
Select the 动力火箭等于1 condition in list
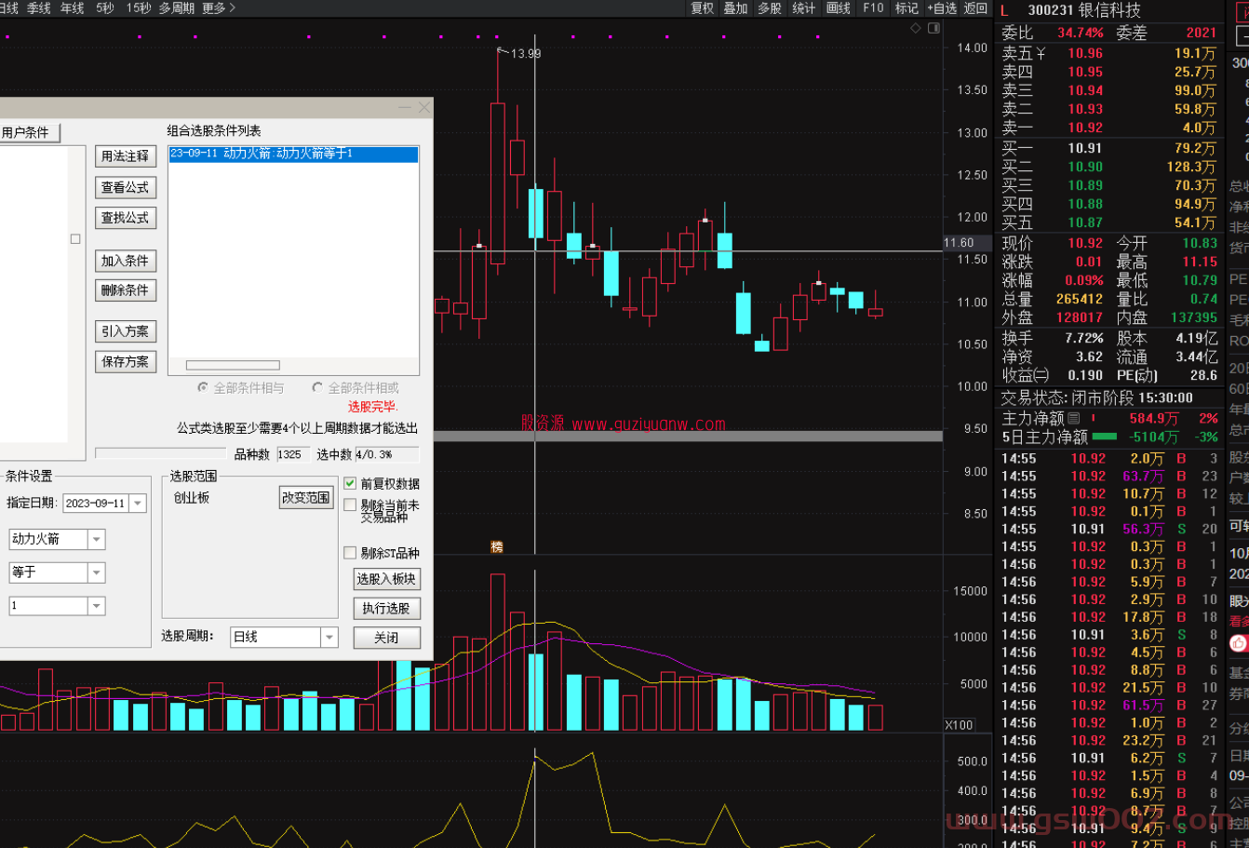pyautogui.click(x=292, y=154)
